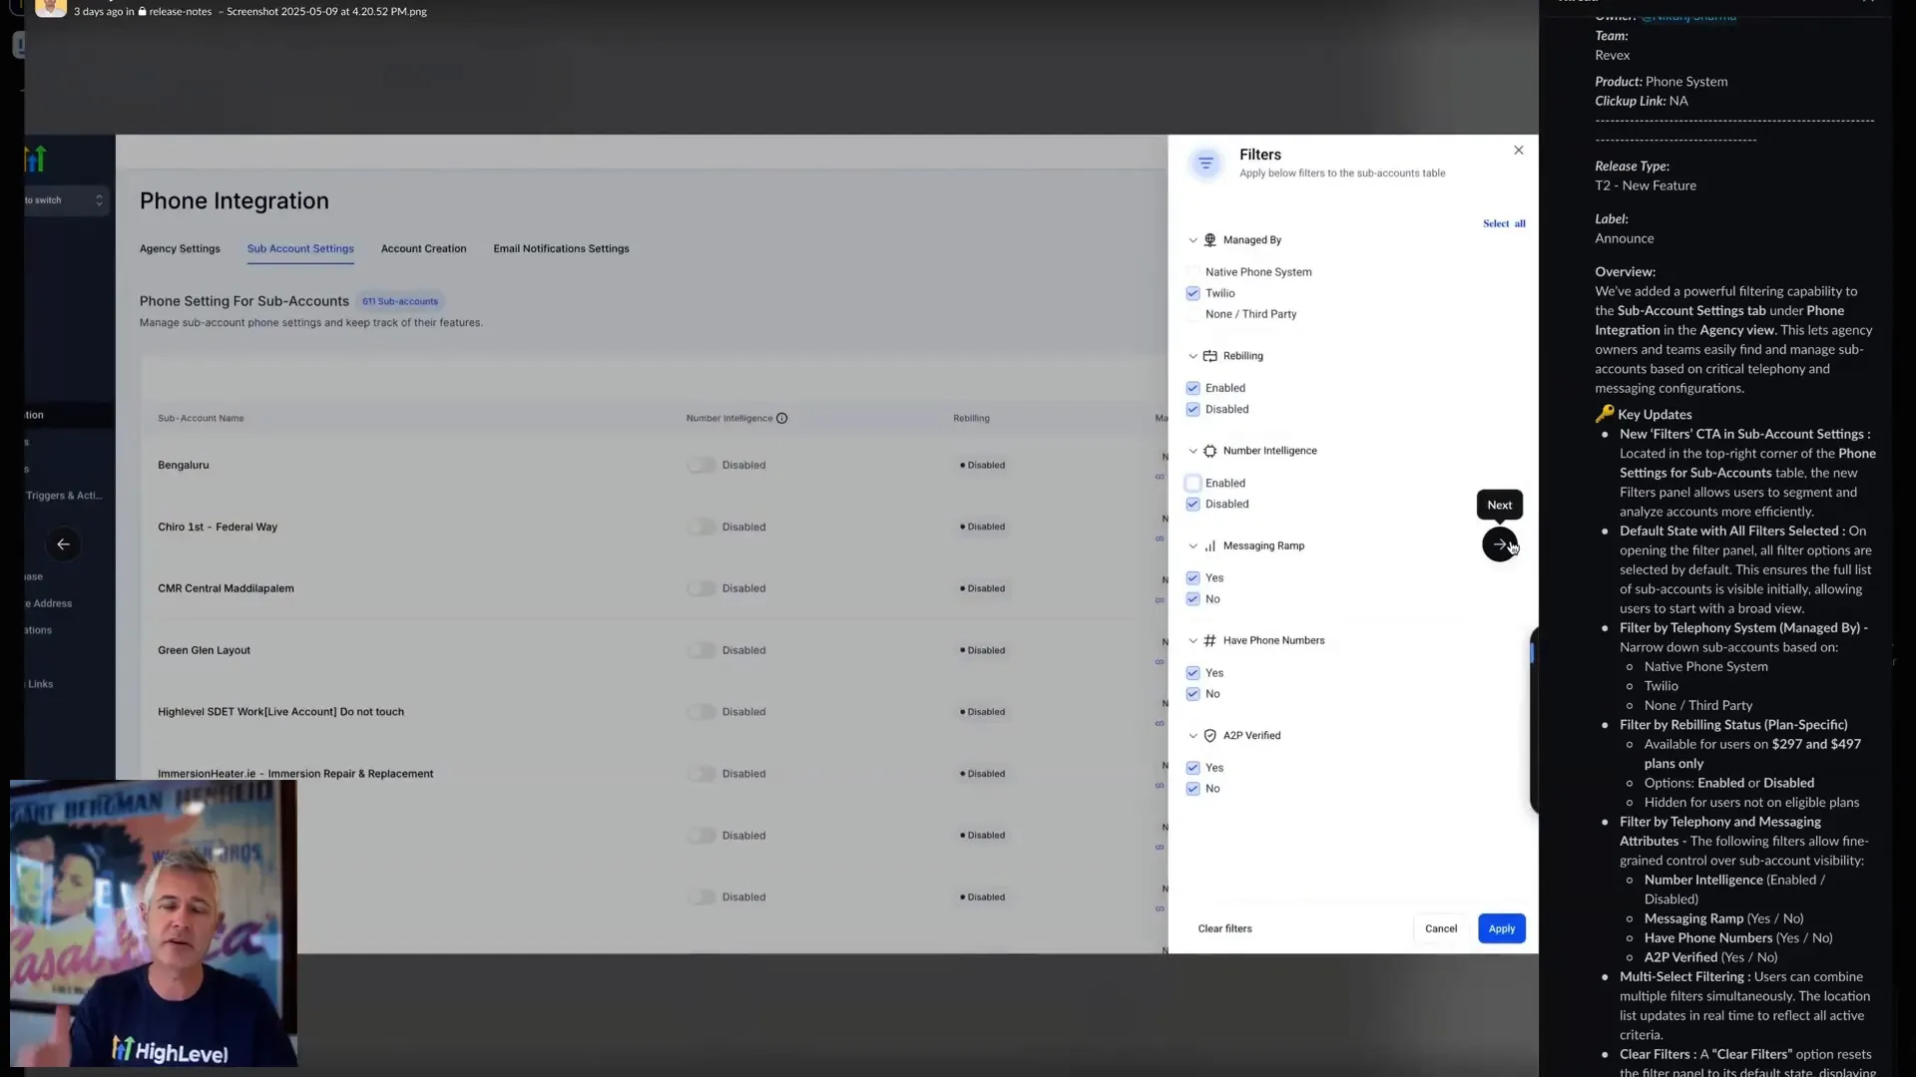Uncheck A2P Verified Yes checkbox
The height and width of the screenshot is (1077, 1916).
click(x=1193, y=768)
